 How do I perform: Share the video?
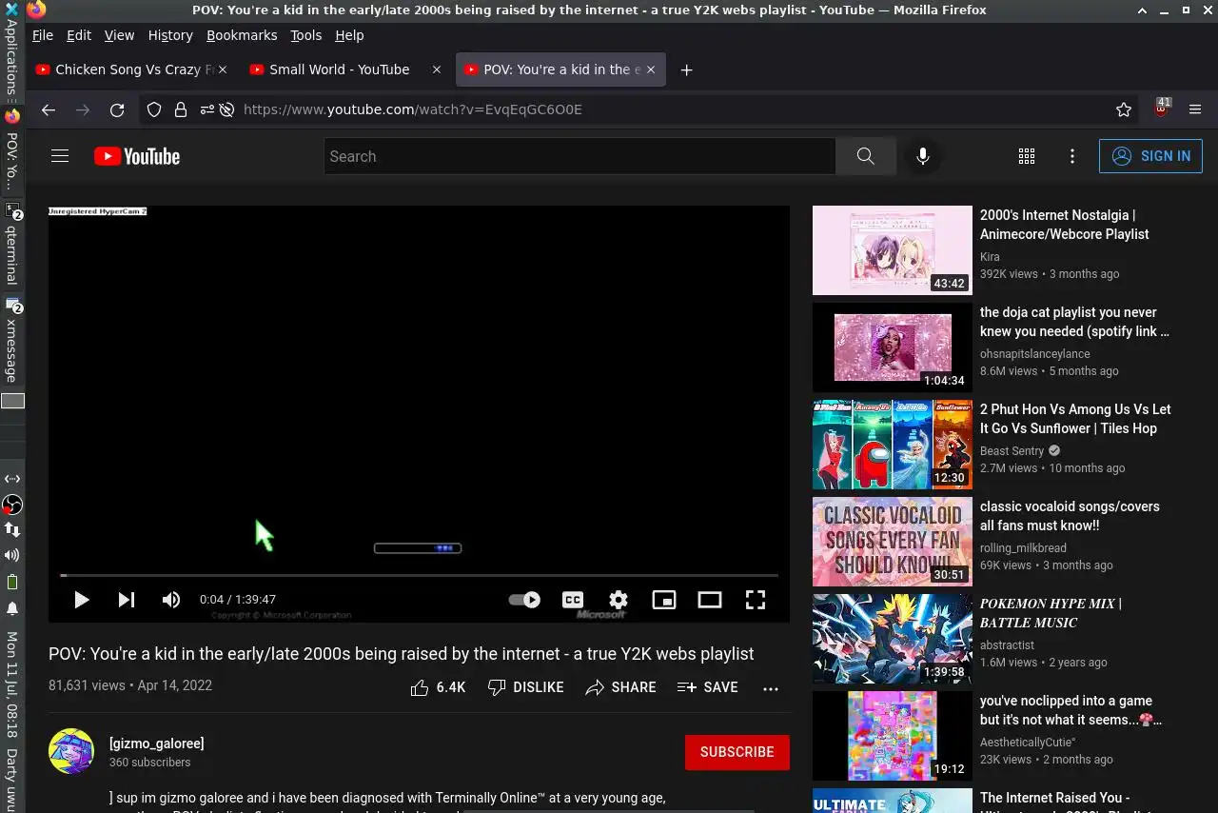(620, 687)
